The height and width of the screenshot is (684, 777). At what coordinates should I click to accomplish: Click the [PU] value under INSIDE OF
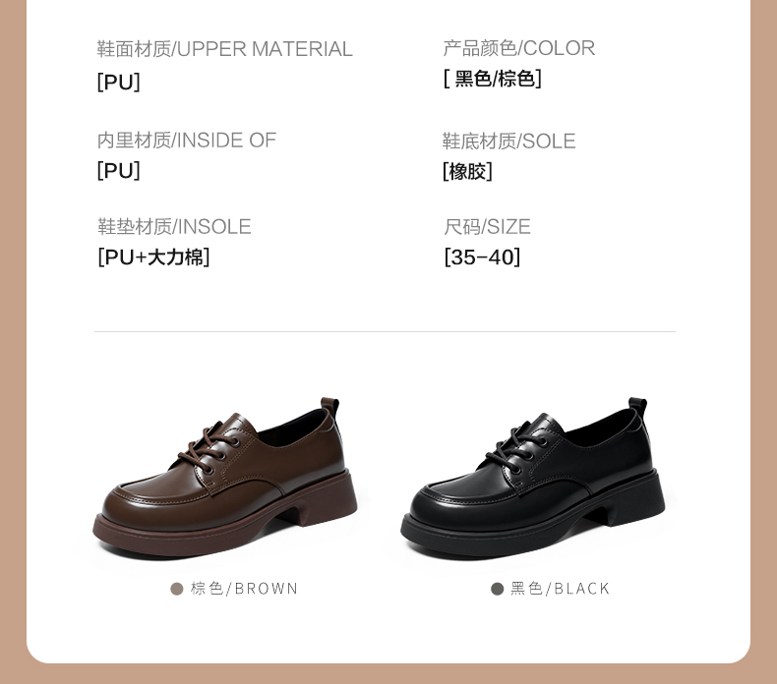[x=118, y=170]
